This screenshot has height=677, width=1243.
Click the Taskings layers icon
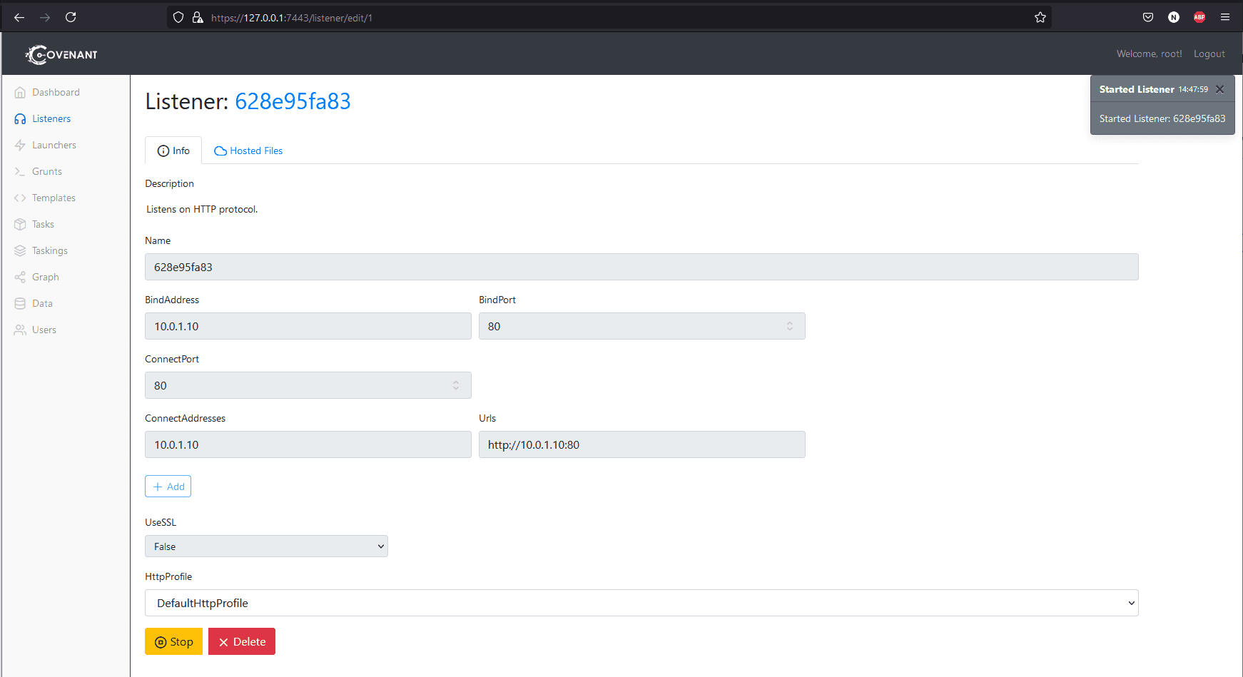[20, 251]
